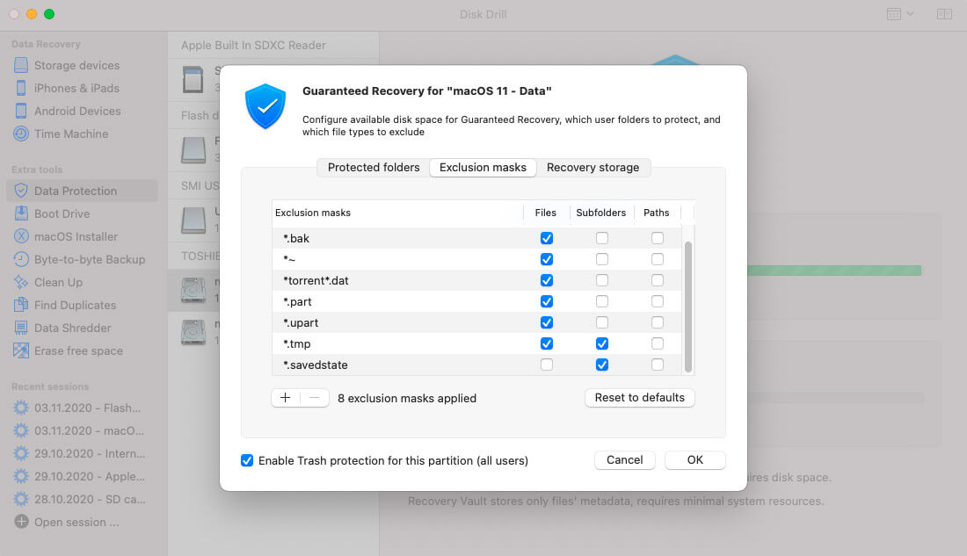Enable Subfolders for *.bak mask

click(602, 238)
